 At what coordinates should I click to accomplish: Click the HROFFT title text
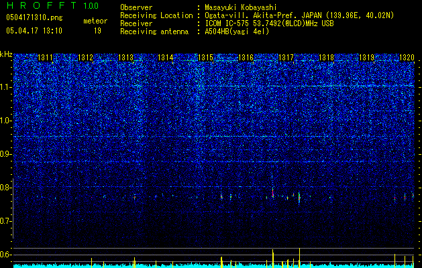42,5
